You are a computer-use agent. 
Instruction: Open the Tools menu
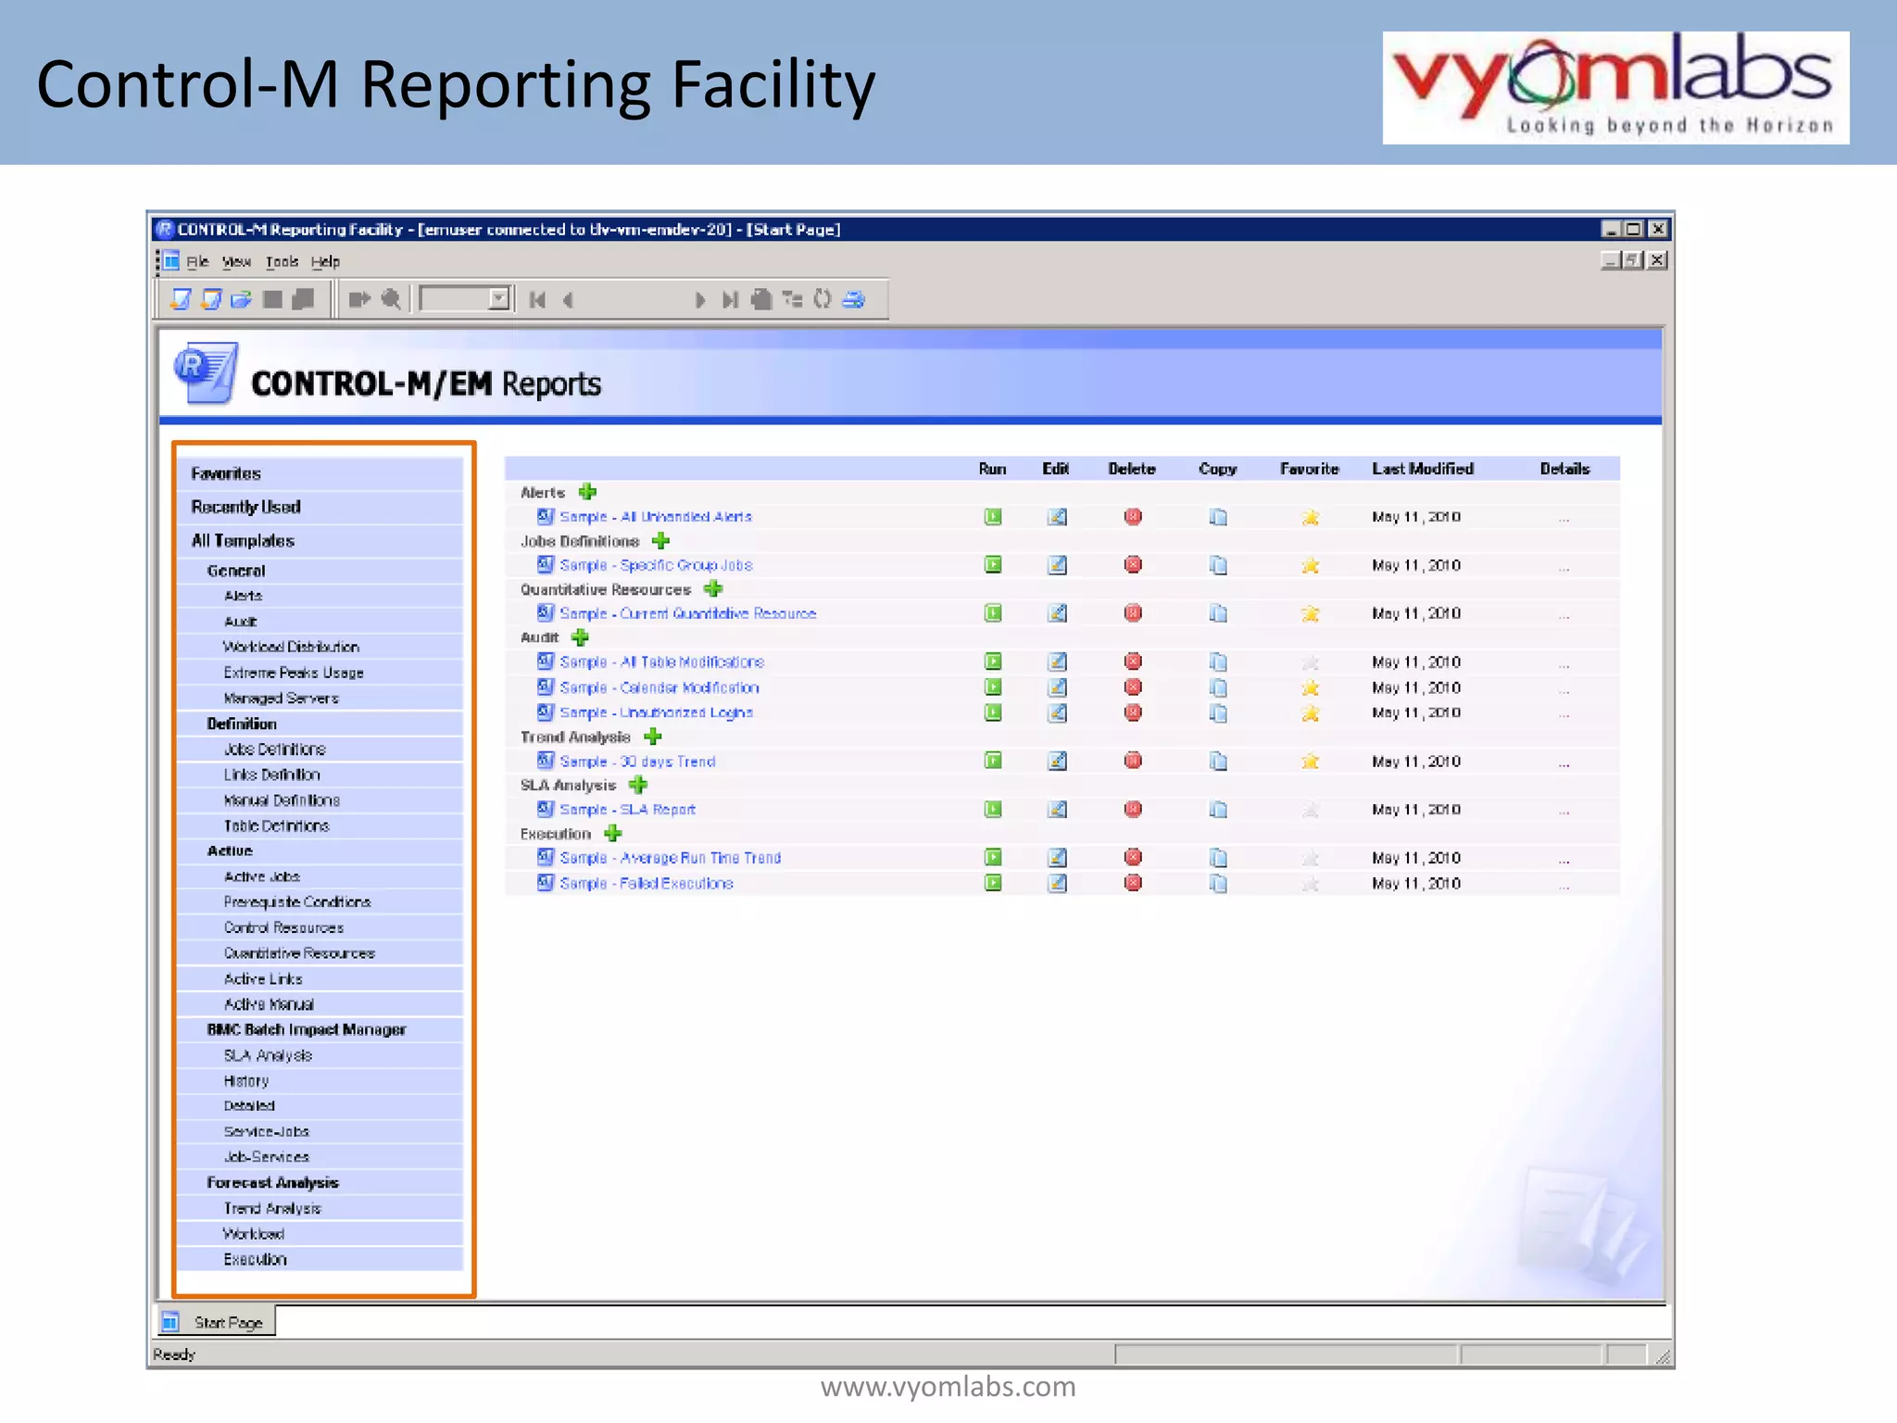pos(282,261)
